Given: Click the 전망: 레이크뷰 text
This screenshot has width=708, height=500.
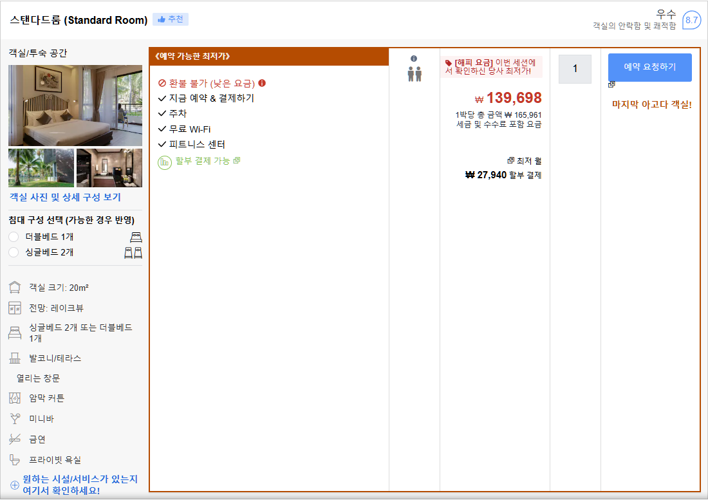Looking at the screenshot, I should pos(56,308).
